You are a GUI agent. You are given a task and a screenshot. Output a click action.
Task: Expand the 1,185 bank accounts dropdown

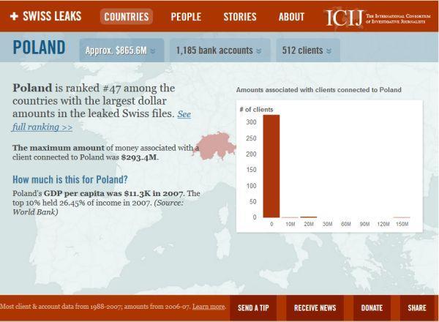(x=218, y=50)
